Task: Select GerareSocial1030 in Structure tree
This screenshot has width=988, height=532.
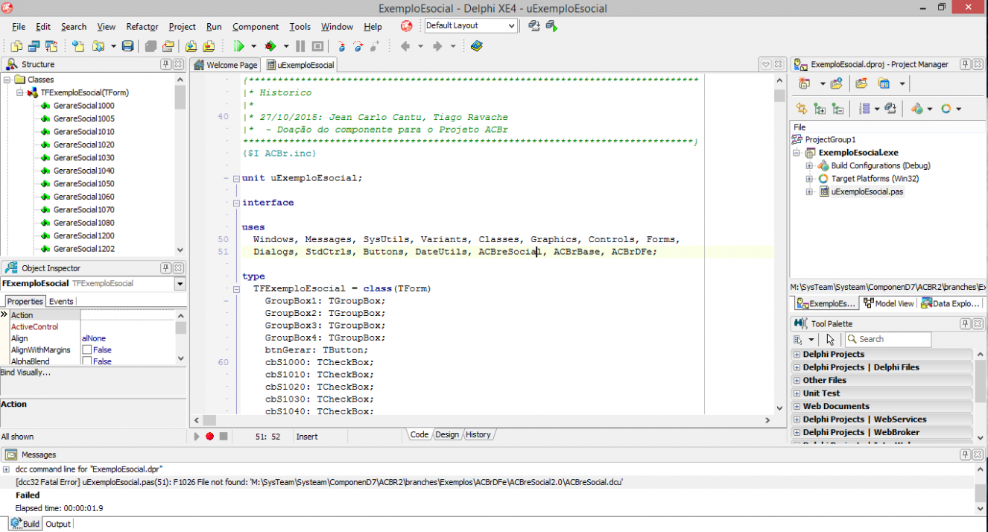Action: [x=83, y=157]
